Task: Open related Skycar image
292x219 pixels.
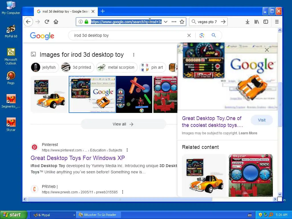Action: [251, 175]
